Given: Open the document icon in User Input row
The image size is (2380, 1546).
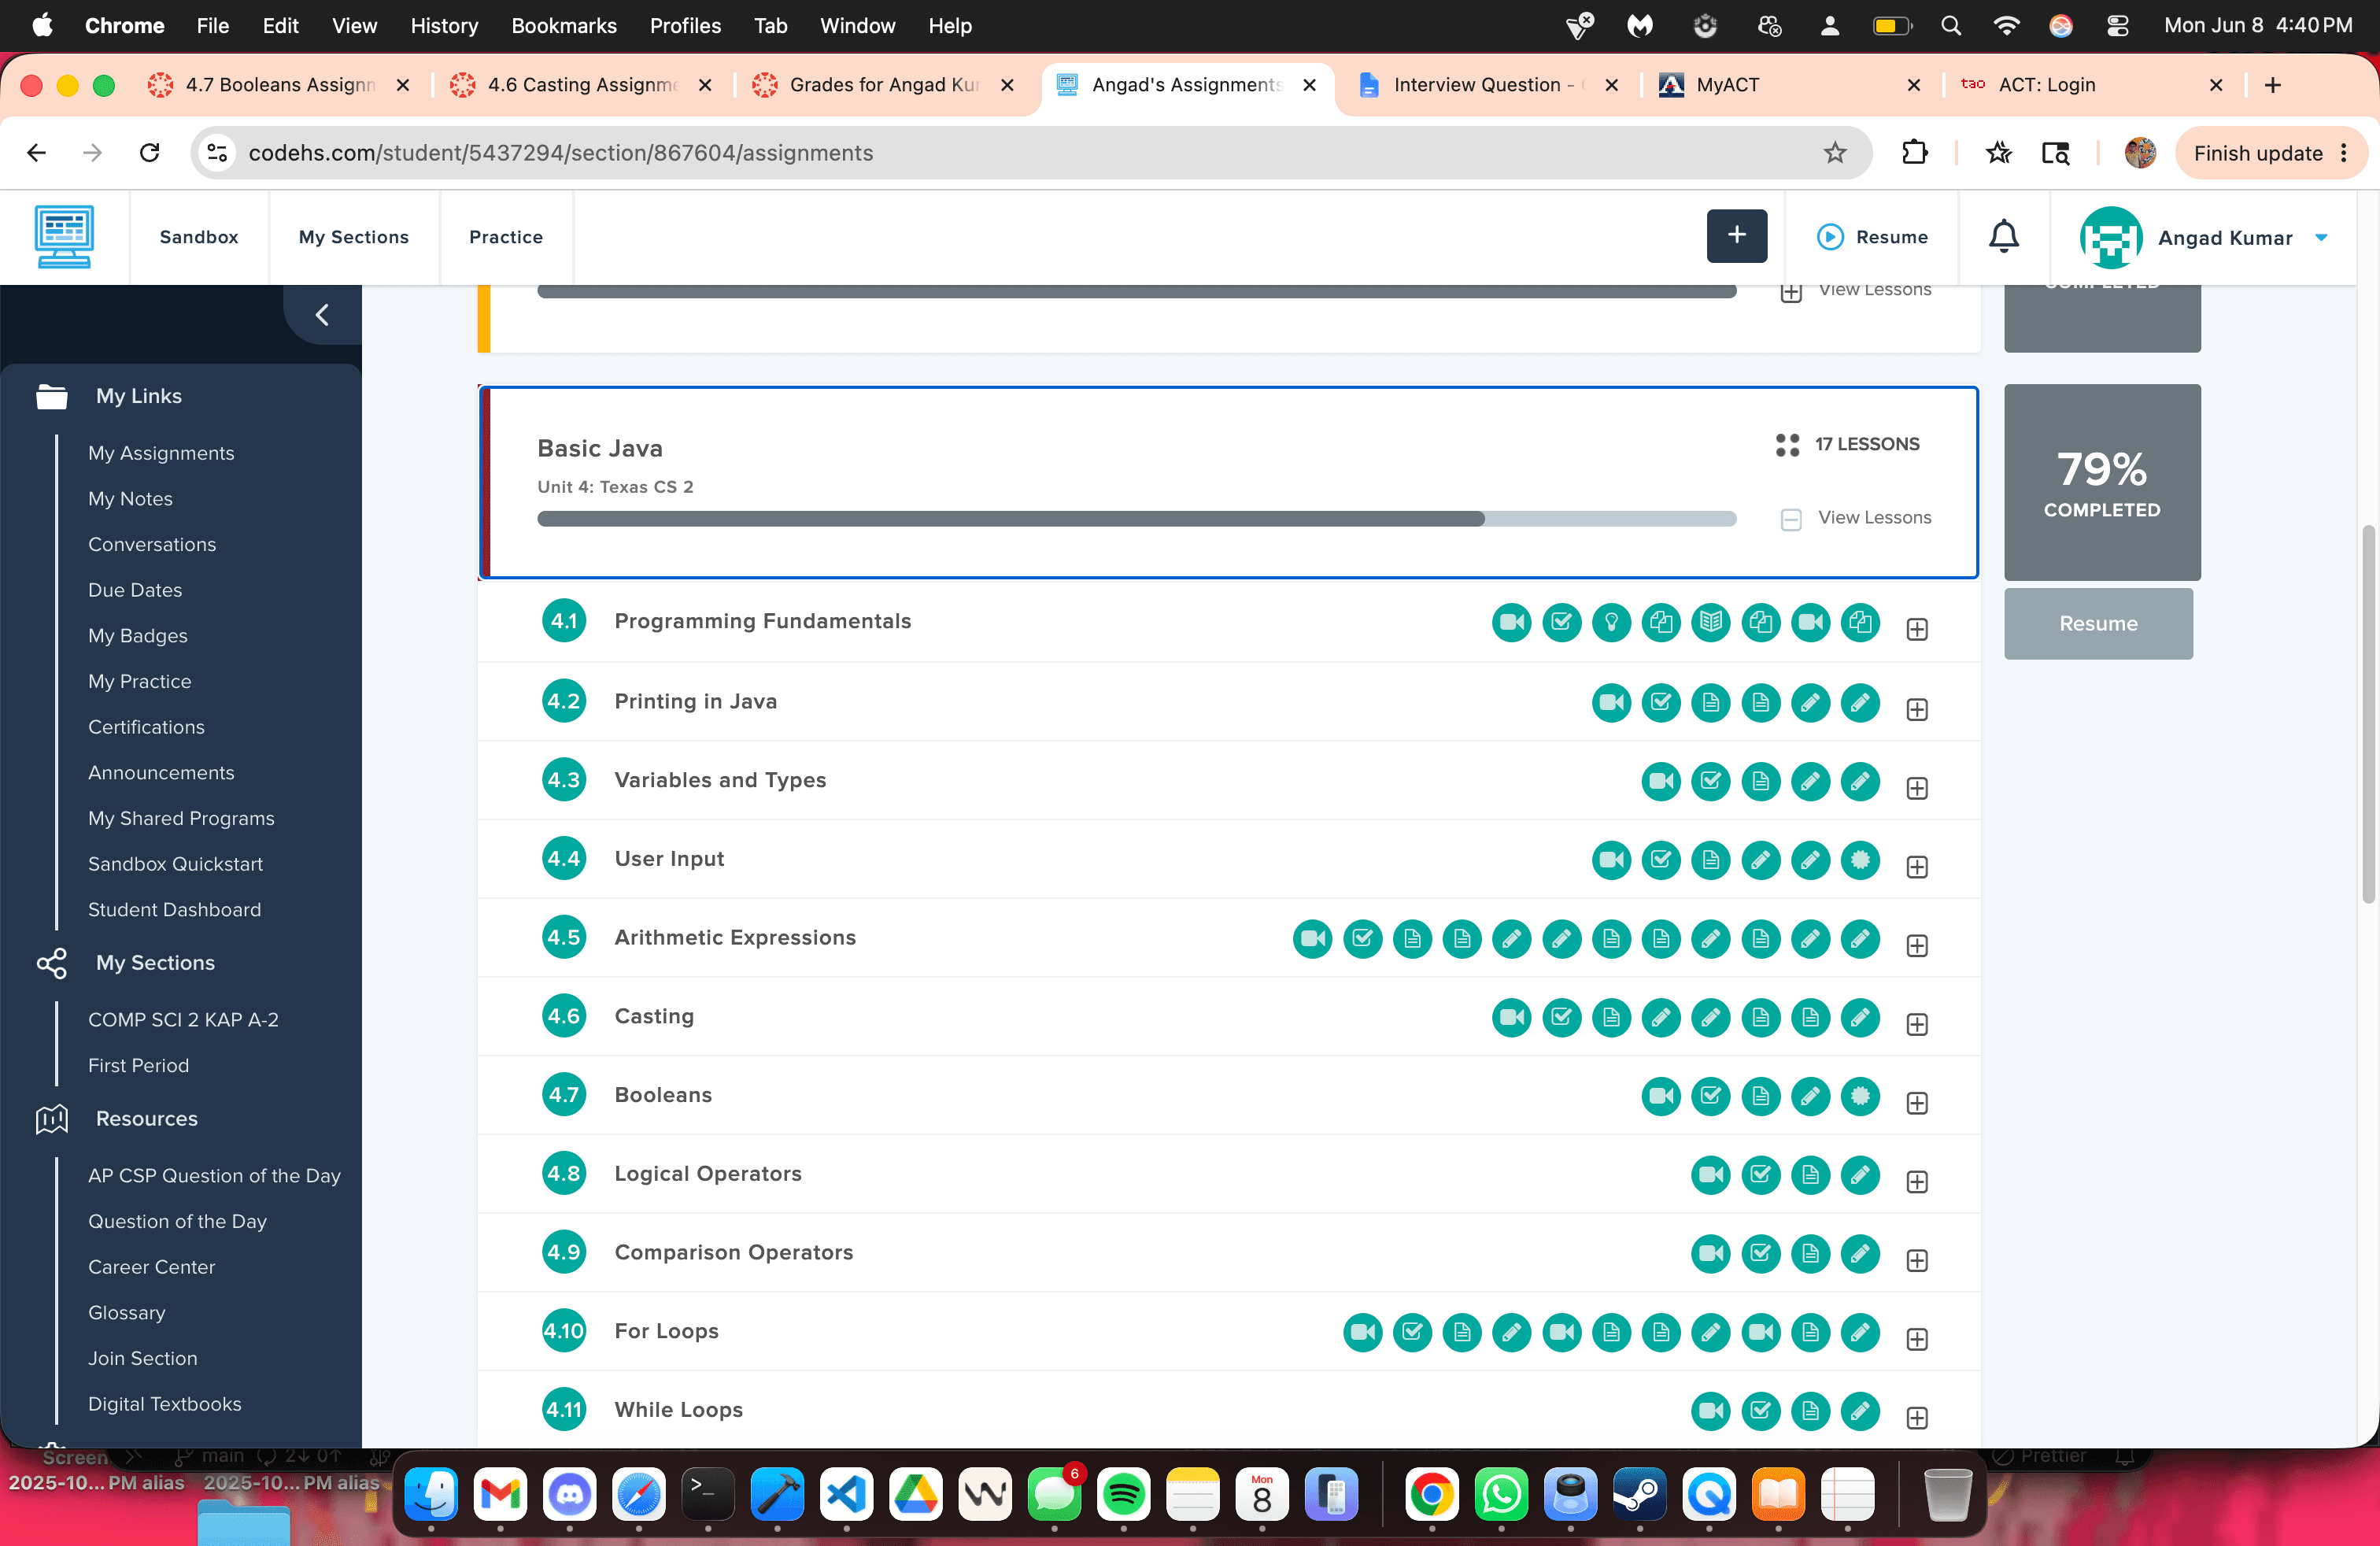Looking at the screenshot, I should click(1711, 860).
